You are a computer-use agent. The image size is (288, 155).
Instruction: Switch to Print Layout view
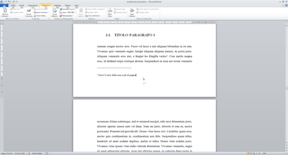tap(248, 154)
